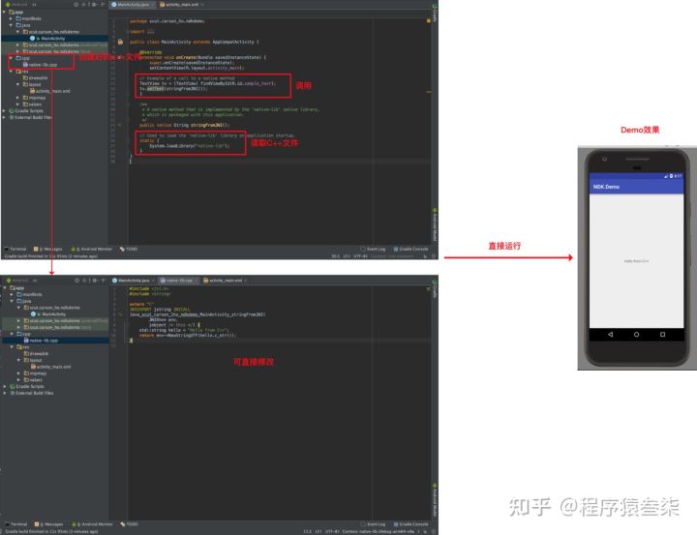This screenshot has width=697, height=535.
Task: Open the Gradle side tab in top IDE
Action: pos(435,13)
